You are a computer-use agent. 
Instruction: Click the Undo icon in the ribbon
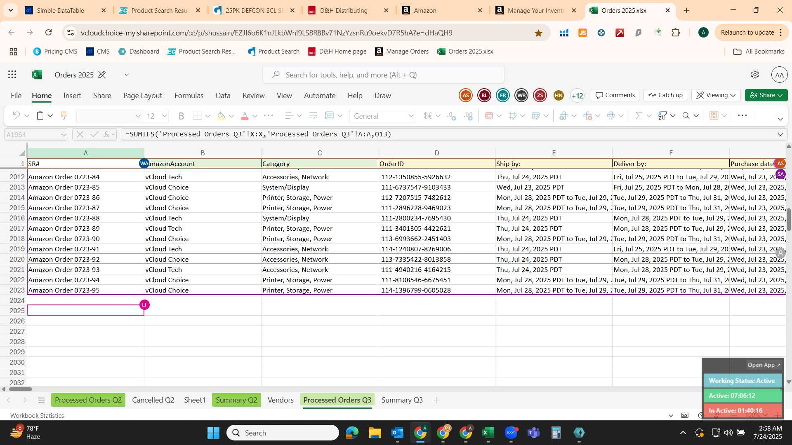click(16, 116)
